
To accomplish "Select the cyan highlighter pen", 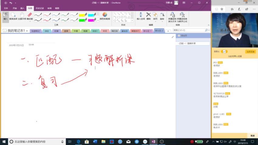I will (x=92, y=15).
